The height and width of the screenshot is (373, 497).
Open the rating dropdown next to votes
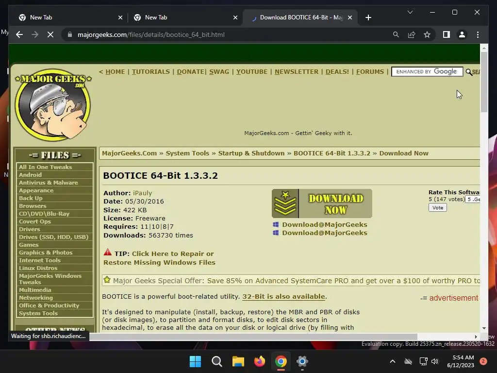coord(473,199)
